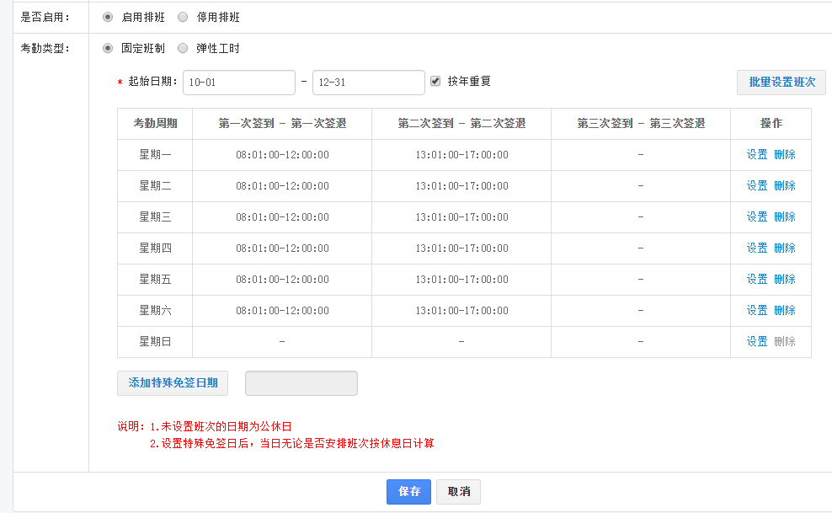Toggle the 按年重复 checkbox
This screenshot has width=832, height=513.
click(x=435, y=82)
